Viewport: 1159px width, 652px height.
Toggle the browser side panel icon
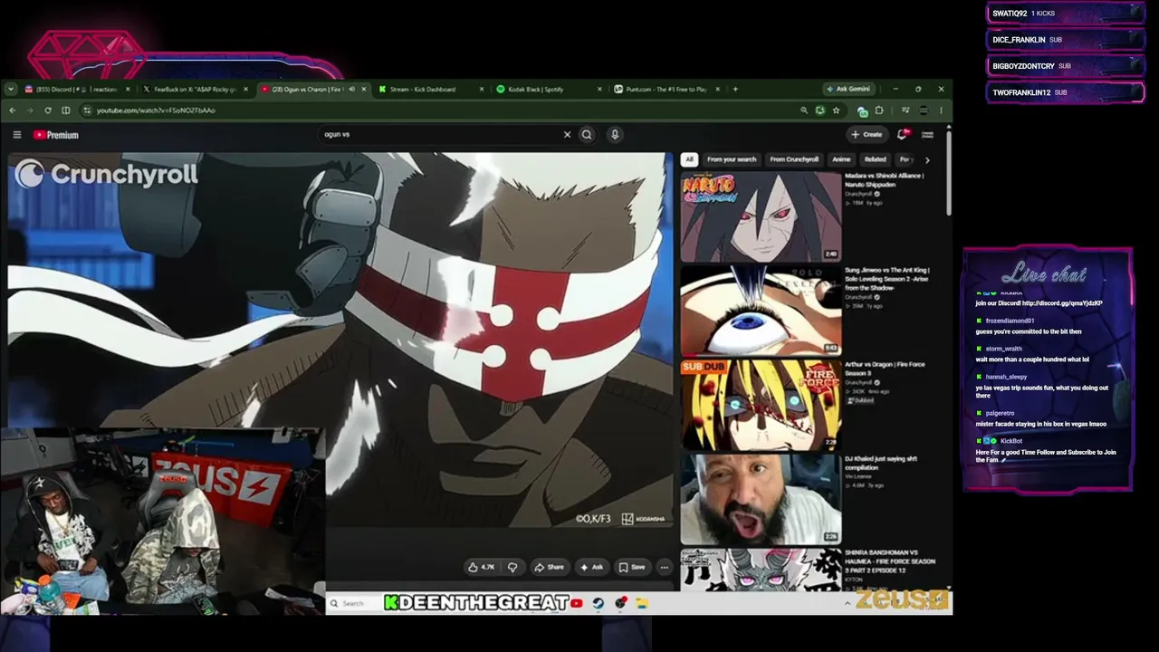point(66,110)
